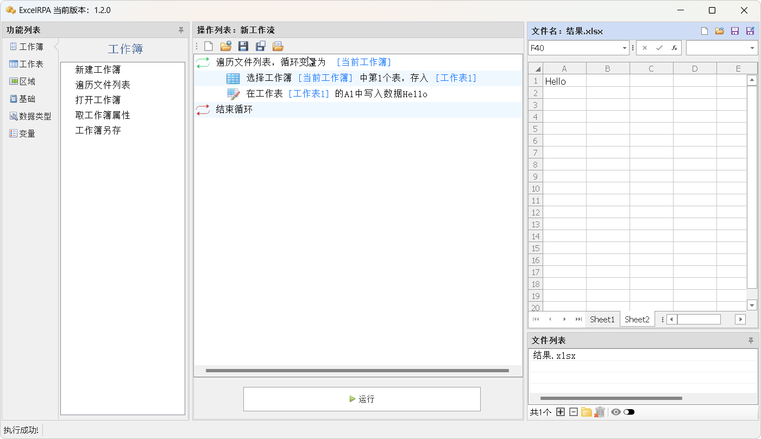This screenshot has width=761, height=439.
Task: Pin the 功能列表 panel with pushpin
Action: coord(181,30)
